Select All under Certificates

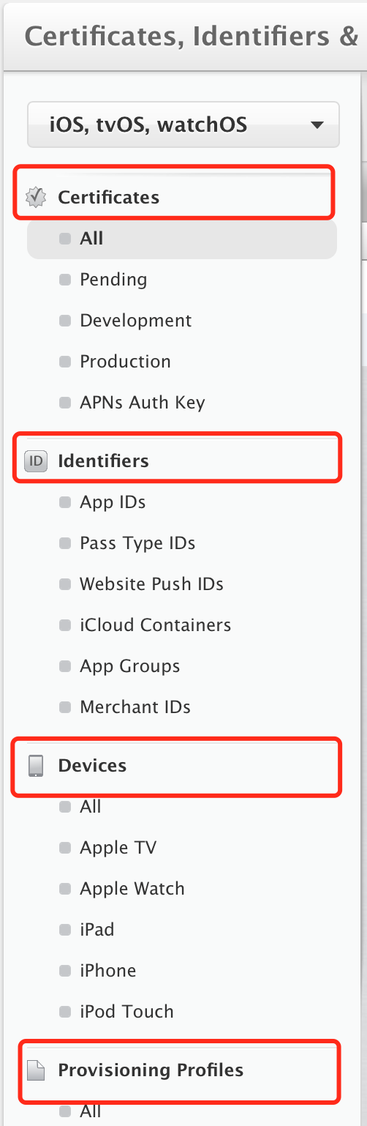click(x=182, y=239)
